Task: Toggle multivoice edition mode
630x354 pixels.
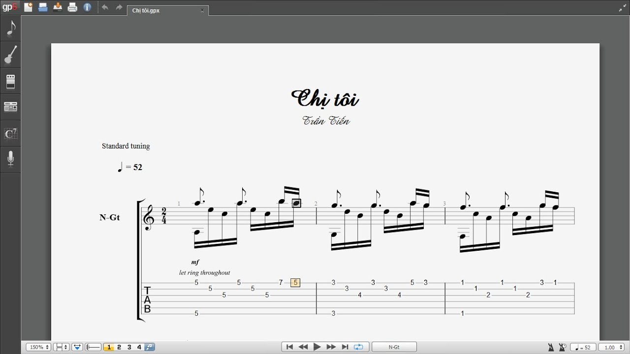Action: click(150, 347)
